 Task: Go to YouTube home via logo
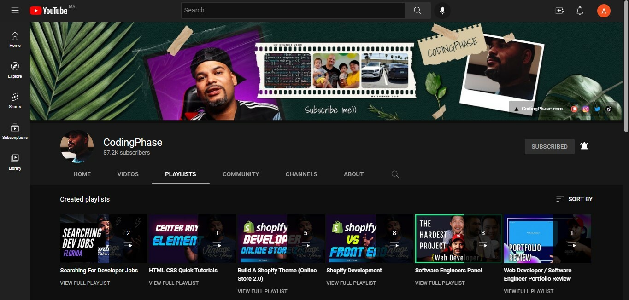click(x=49, y=11)
